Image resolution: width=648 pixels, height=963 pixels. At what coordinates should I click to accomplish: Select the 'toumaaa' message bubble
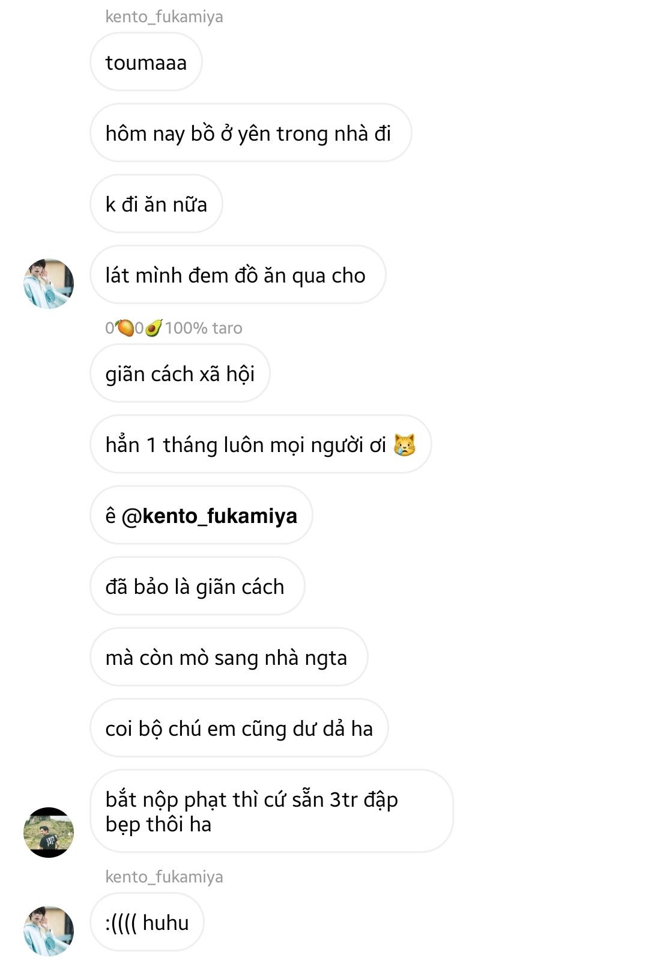tap(146, 62)
